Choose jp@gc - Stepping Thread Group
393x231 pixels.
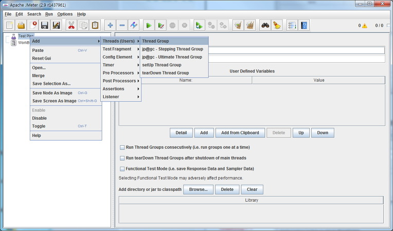tap(174, 49)
